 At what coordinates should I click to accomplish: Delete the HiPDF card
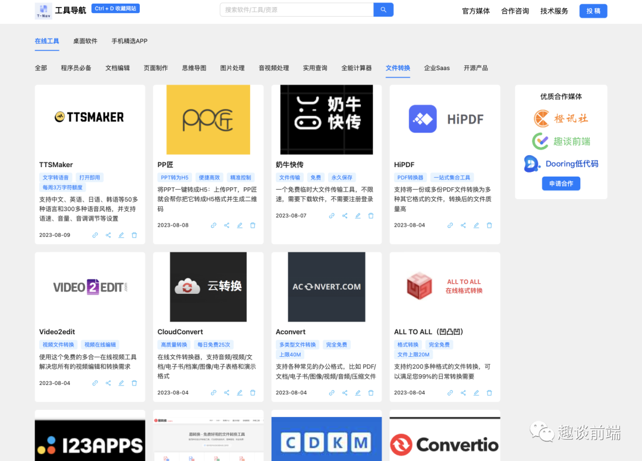pyautogui.click(x=489, y=225)
